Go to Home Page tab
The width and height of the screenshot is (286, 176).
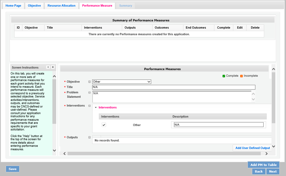[13, 6]
